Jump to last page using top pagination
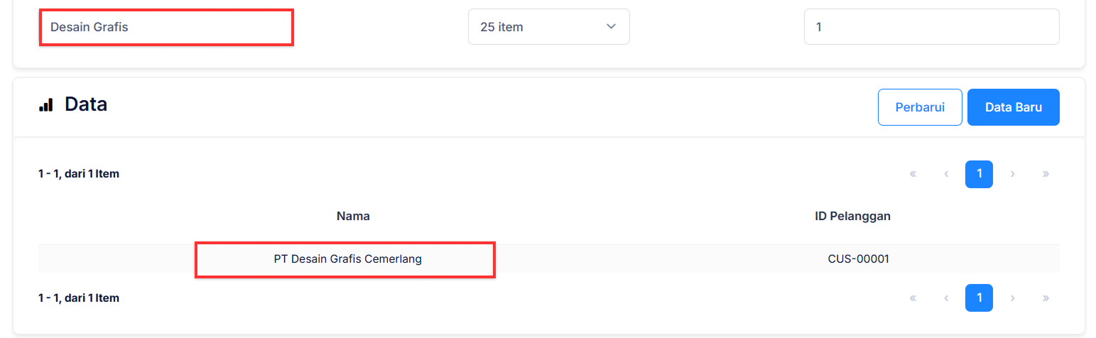This screenshot has height=338, width=1096. coord(1046,174)
